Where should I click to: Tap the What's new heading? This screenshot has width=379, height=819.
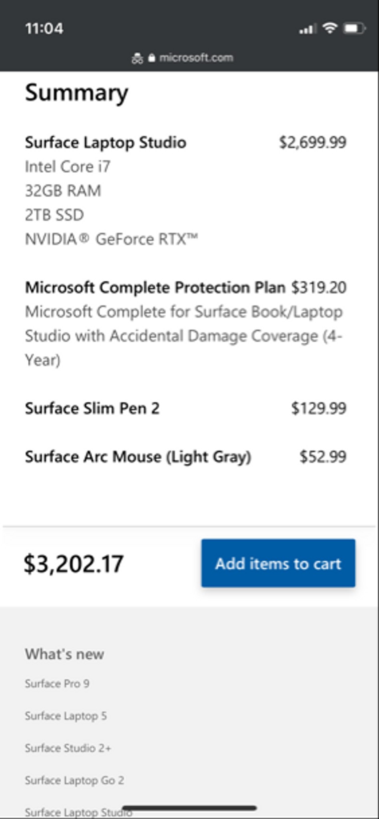pyautogui.click(x=64, y=654)
